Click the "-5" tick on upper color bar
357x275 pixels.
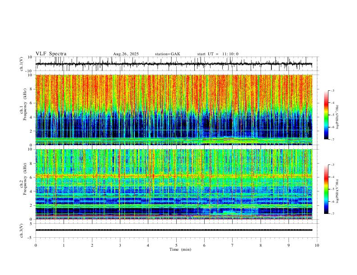tap(333, 115)
